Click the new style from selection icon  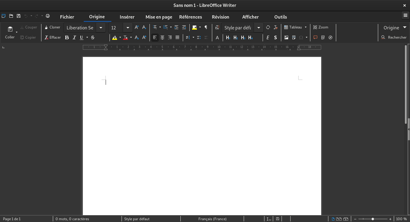coord(276,27)
